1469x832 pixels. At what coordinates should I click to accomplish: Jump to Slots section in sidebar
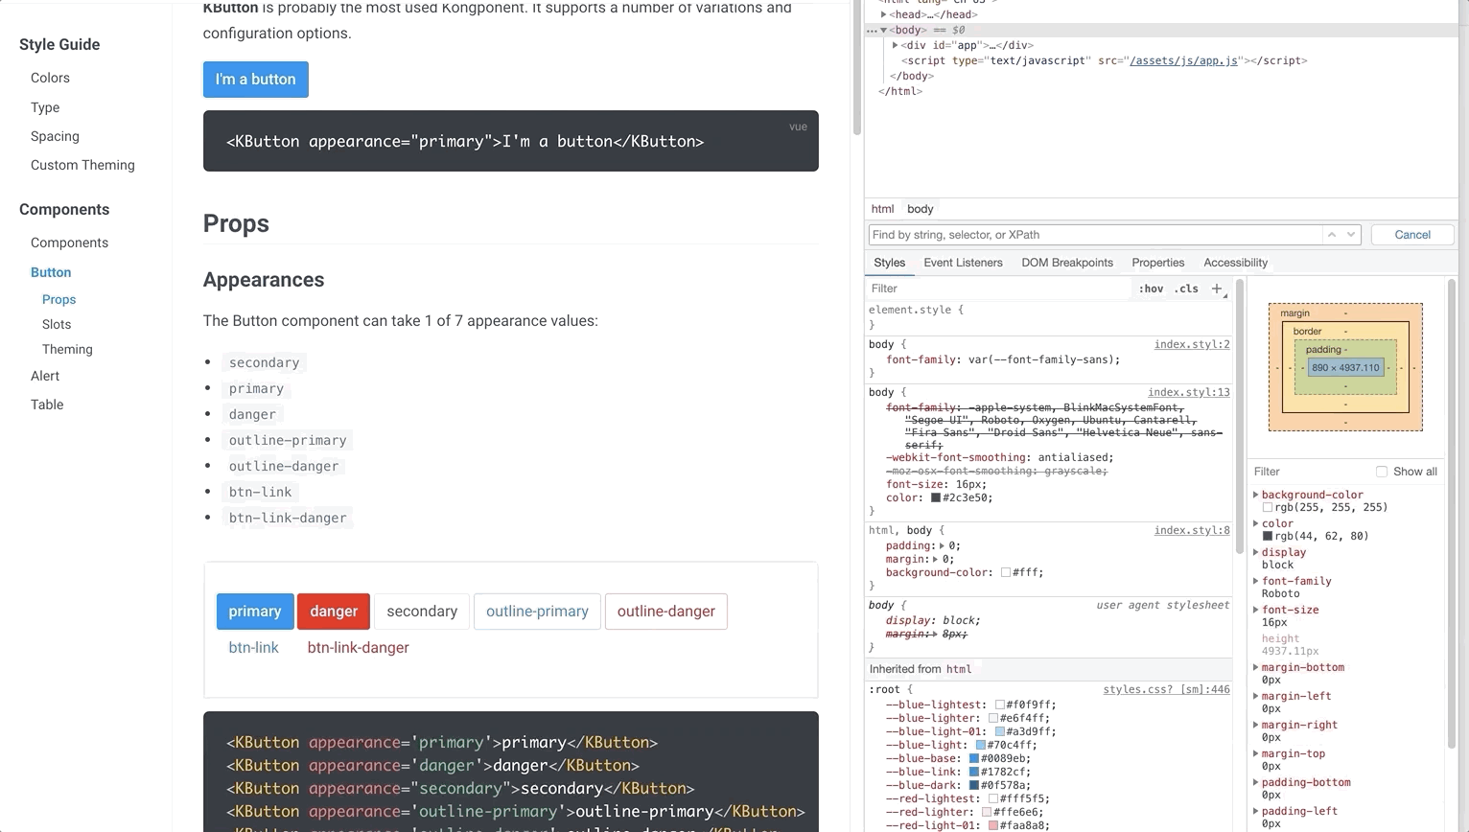[57, 324]
